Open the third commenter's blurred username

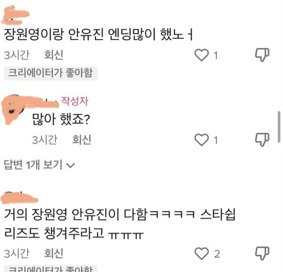pos(19,198)
